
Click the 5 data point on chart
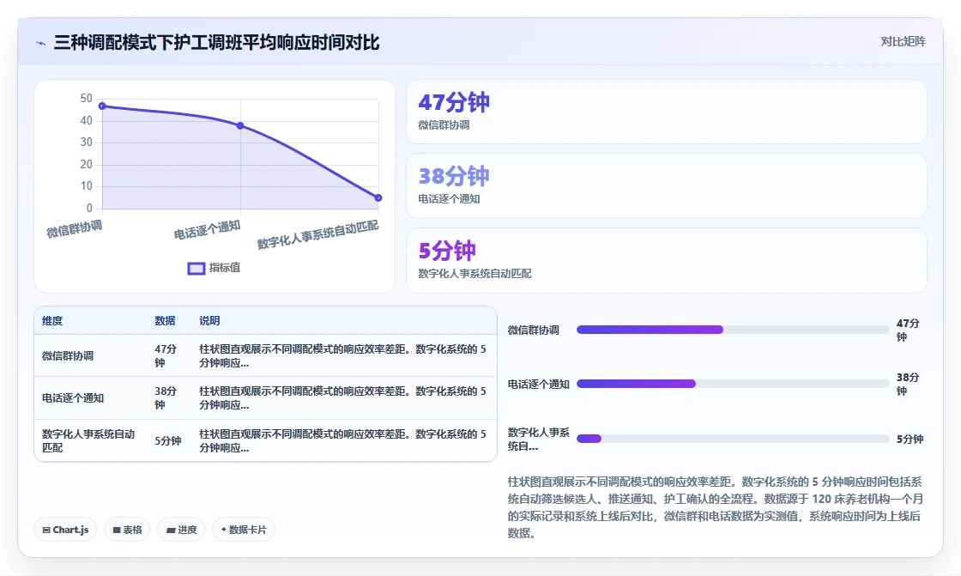378,197
